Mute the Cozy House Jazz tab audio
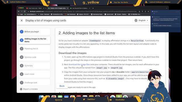The image size is (182, 102). tap(44, 8)
